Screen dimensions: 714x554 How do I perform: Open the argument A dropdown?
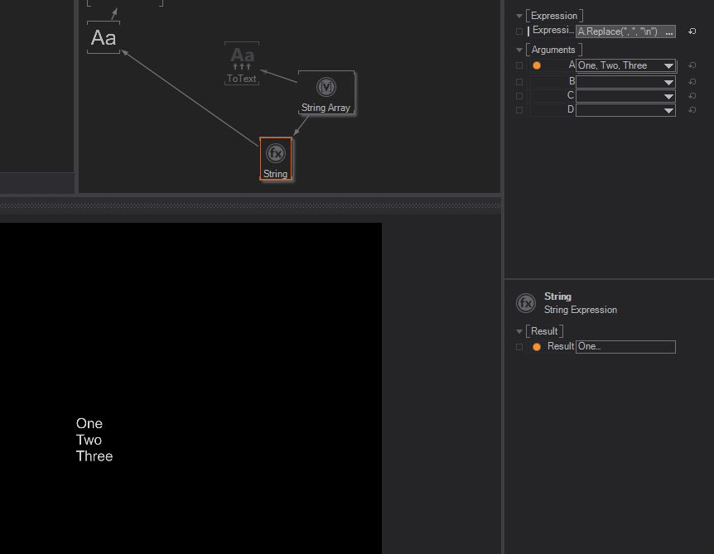click(x=668, y=65)
